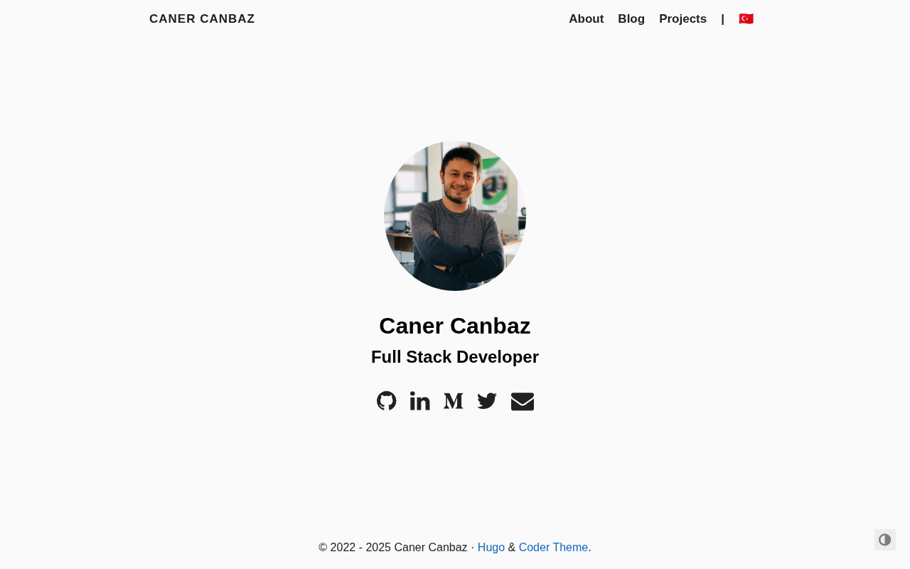Open the Twitter profile icon
Viewport: 910px width, 569px height.
pos(487,401)
